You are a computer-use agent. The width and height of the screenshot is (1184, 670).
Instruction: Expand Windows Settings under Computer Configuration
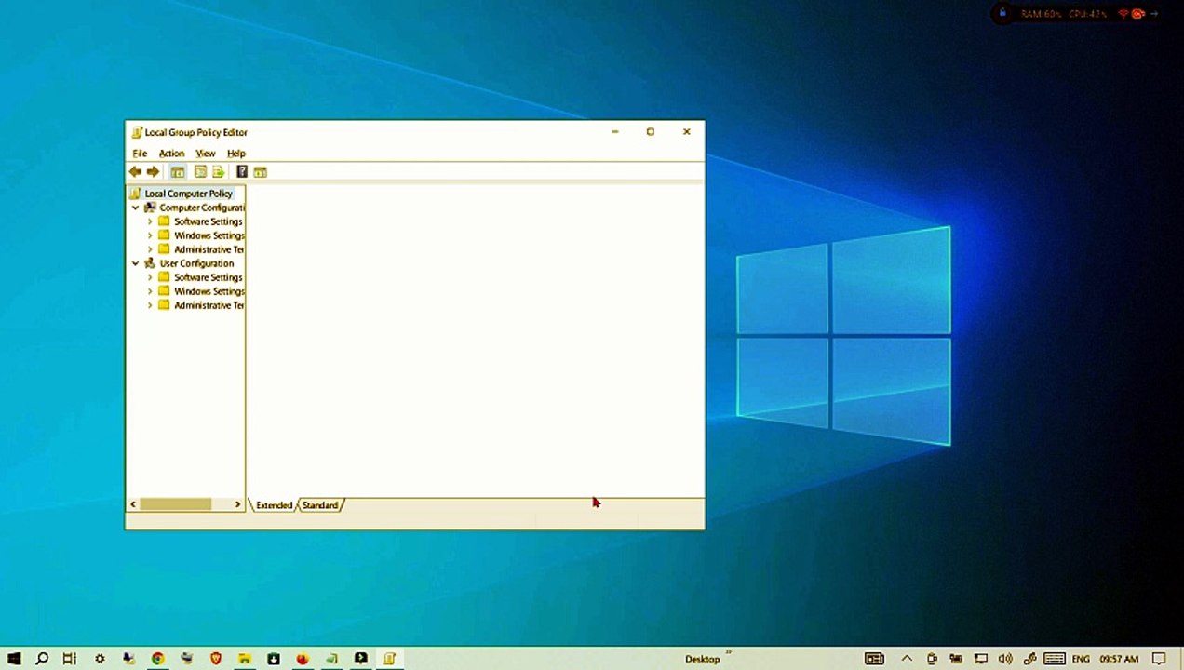pos(150,235)
